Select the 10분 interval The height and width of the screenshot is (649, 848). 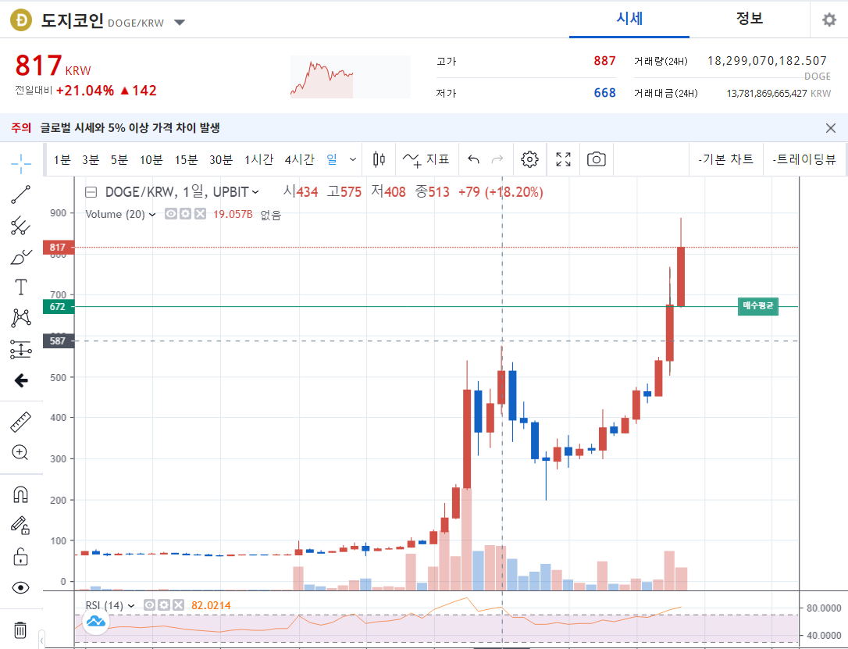click(151, 160)
